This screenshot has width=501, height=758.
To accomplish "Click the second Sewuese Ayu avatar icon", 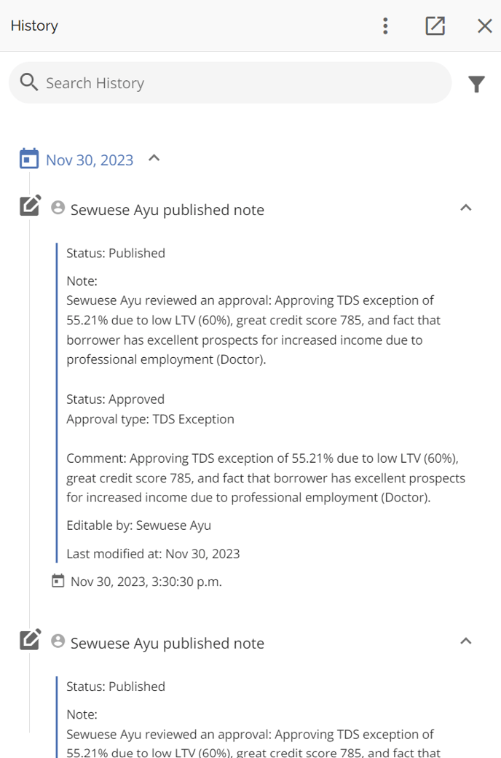I will [x=58, y=641].
